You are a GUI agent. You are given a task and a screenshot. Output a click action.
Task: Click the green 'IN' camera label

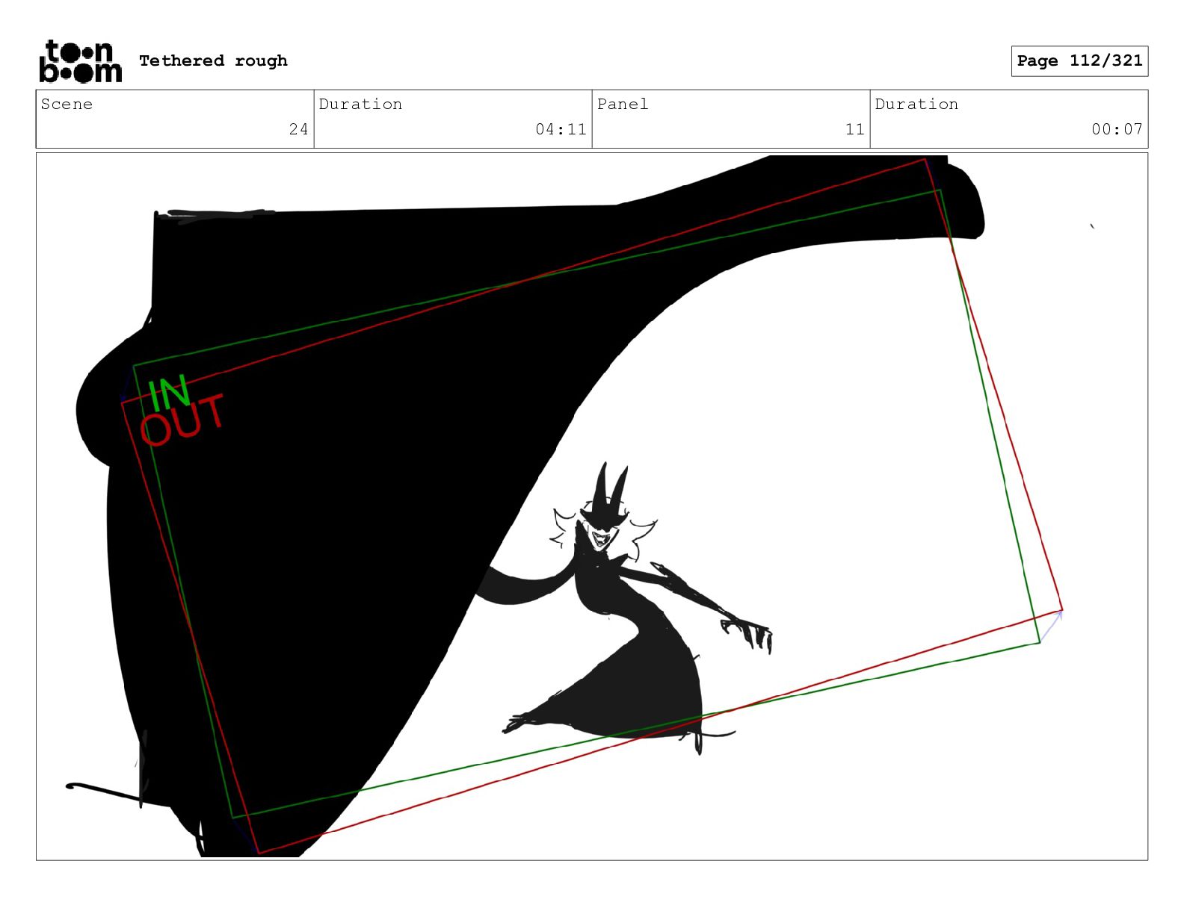169,394
